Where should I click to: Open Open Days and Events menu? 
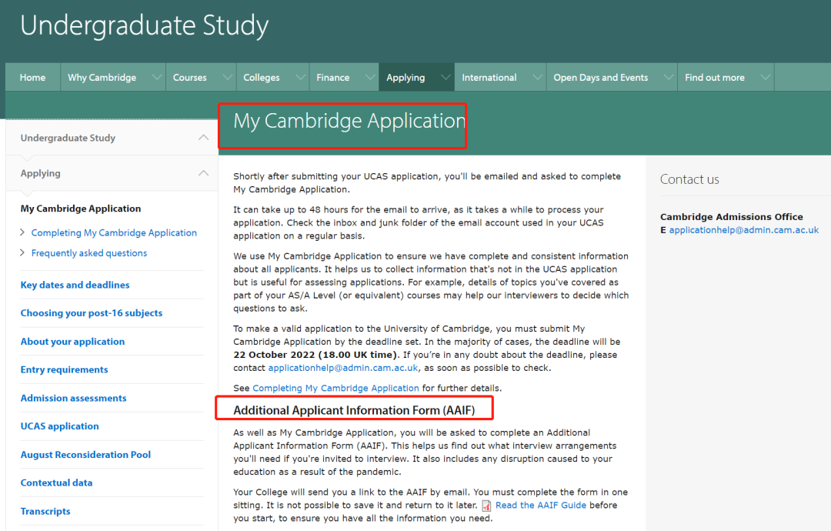click(x=601, y=77)
